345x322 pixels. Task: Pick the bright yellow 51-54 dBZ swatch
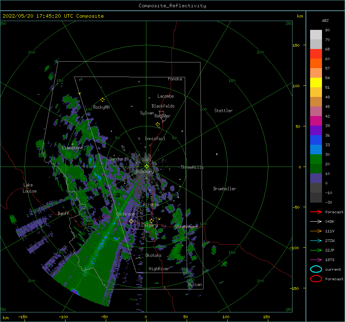pos(316,83)
